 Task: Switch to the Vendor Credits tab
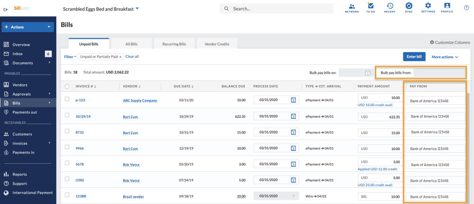(217, 44)
